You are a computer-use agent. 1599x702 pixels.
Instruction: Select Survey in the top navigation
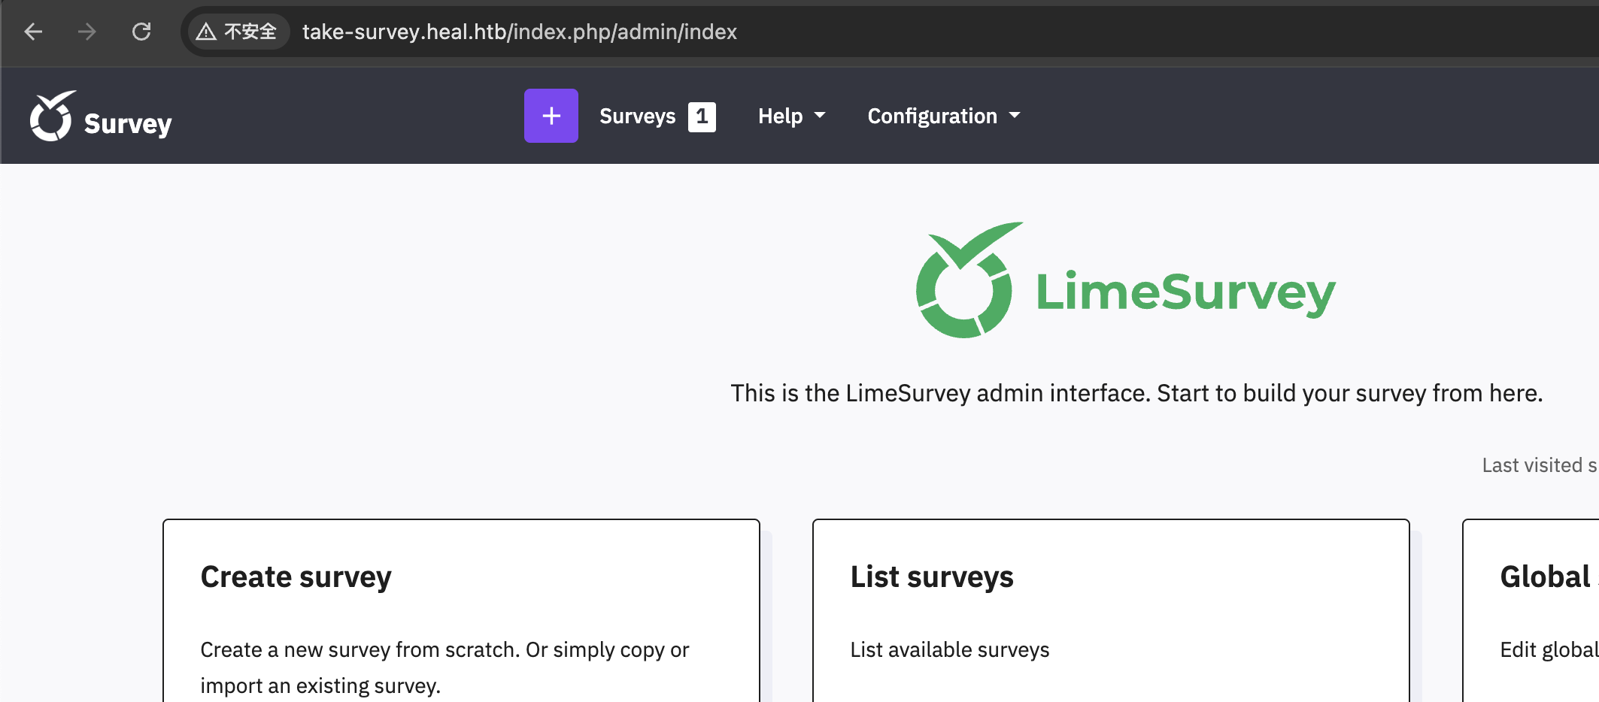point(128,123)
